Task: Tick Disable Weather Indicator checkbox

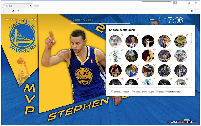Action: tap(157, 91)
